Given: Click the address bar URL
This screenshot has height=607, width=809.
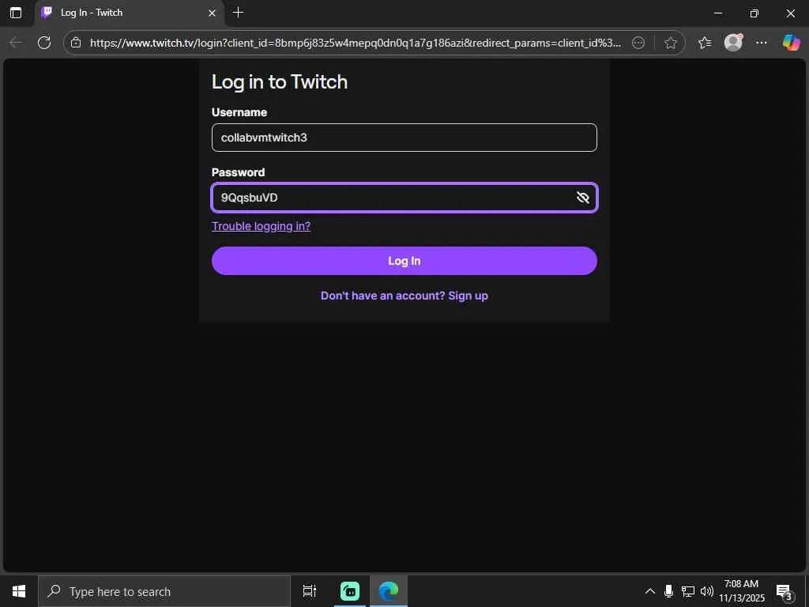Looking at the screenshot, I should tap(355, 43).
